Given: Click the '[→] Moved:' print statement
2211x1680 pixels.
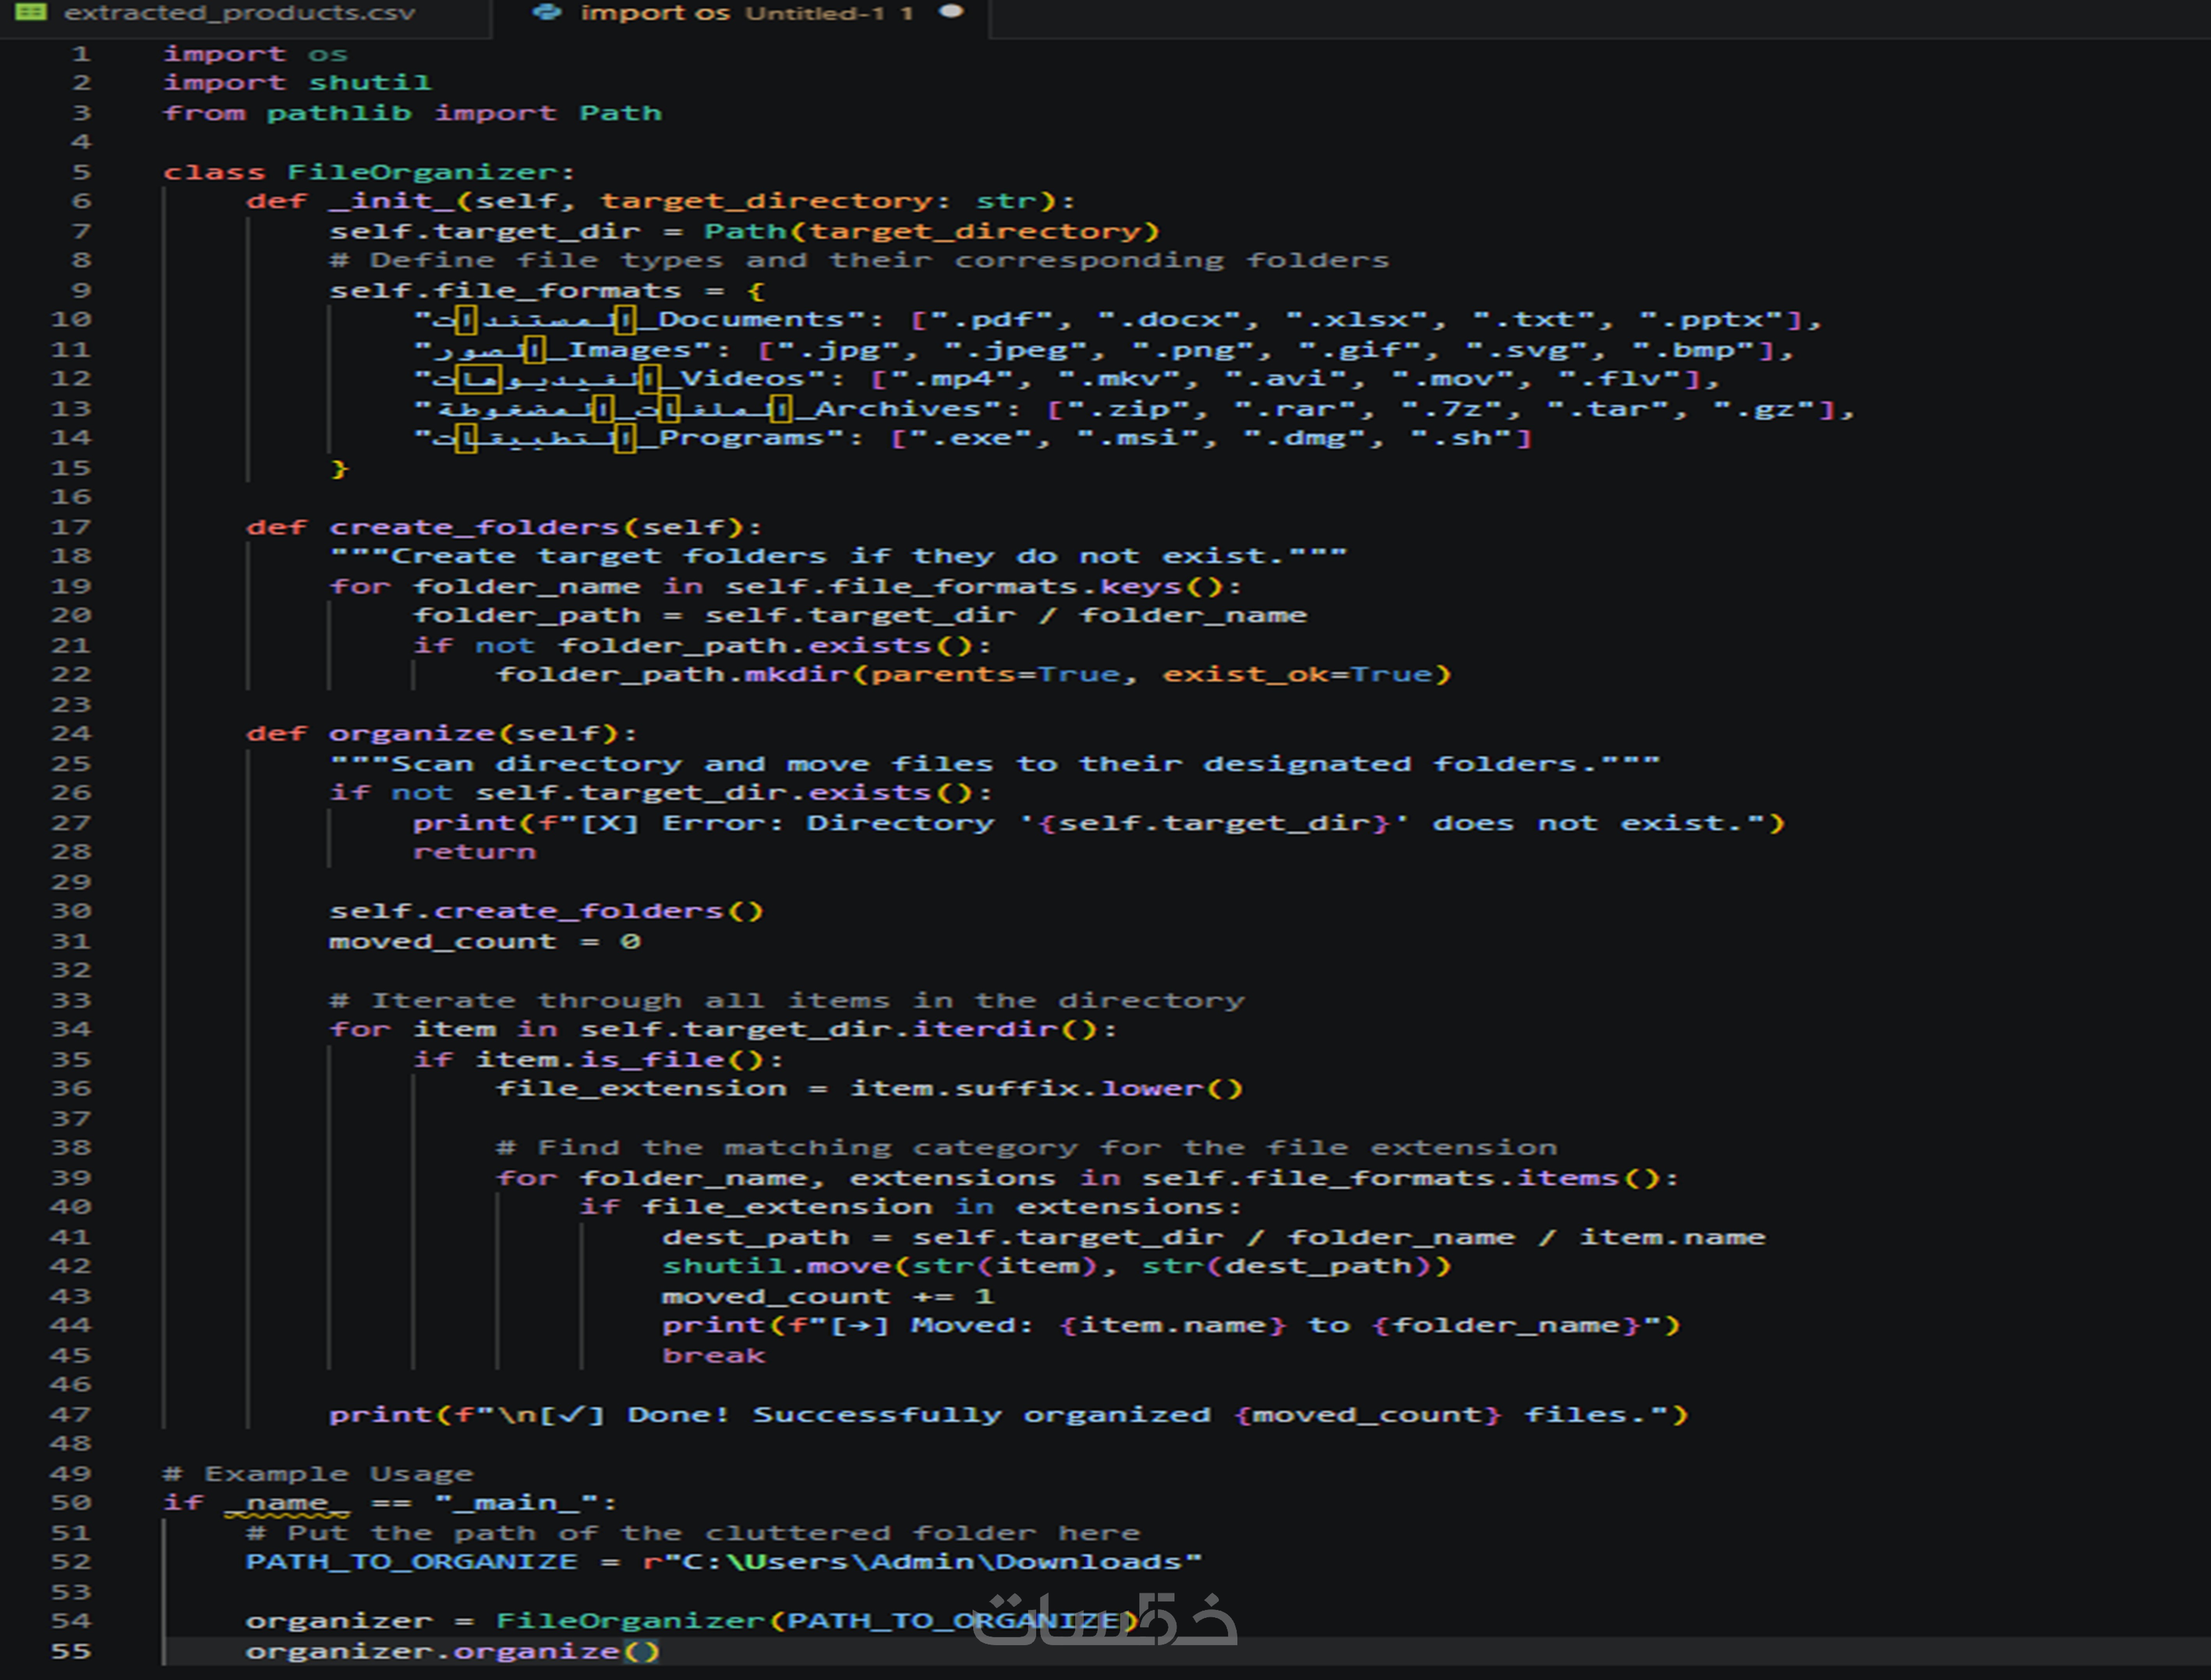Looking at the screenshot, I should click(1171, 1326).
